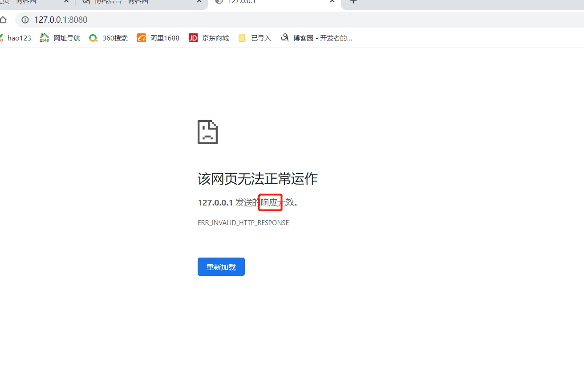This screenshot has width=584, height=383.
Task: Open the 京东商城 bookmark
Action: pos(209,38)
